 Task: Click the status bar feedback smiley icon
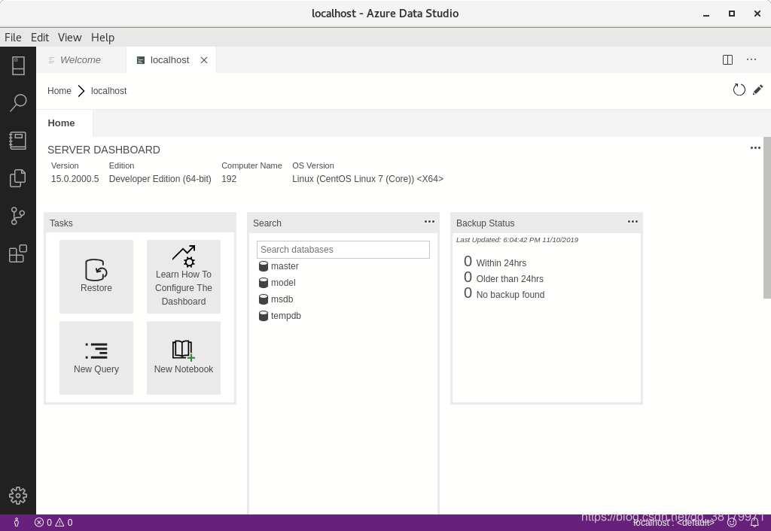point(732,523)
